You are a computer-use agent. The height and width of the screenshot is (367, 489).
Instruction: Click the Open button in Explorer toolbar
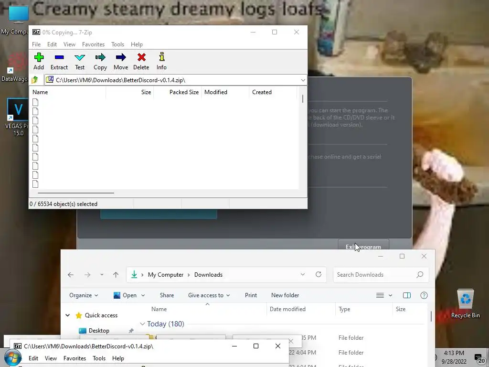tap(125, 295)
